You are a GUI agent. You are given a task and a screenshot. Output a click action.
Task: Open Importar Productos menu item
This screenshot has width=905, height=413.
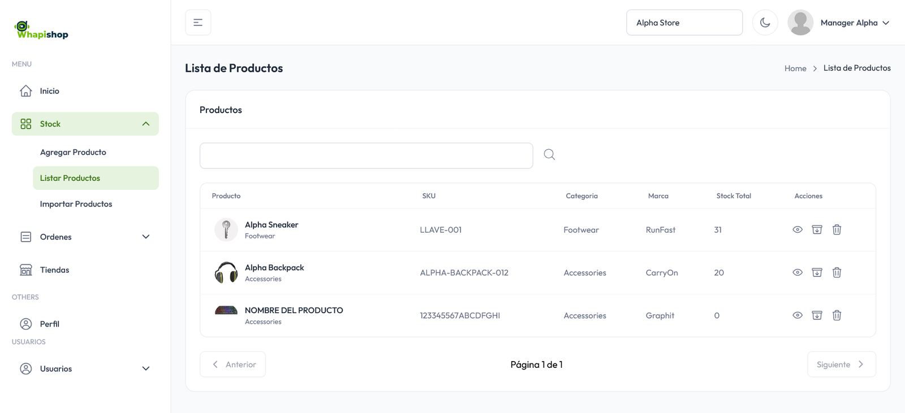[76, 204]
